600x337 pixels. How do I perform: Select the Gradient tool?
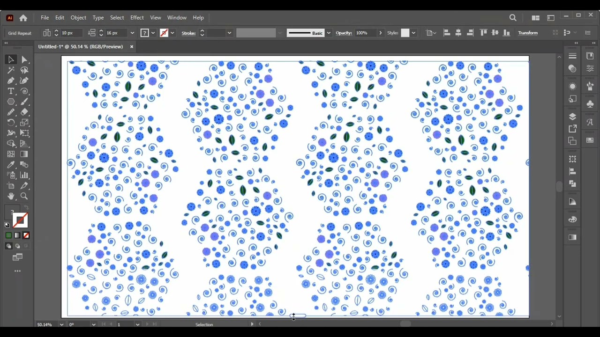(24, 154)
